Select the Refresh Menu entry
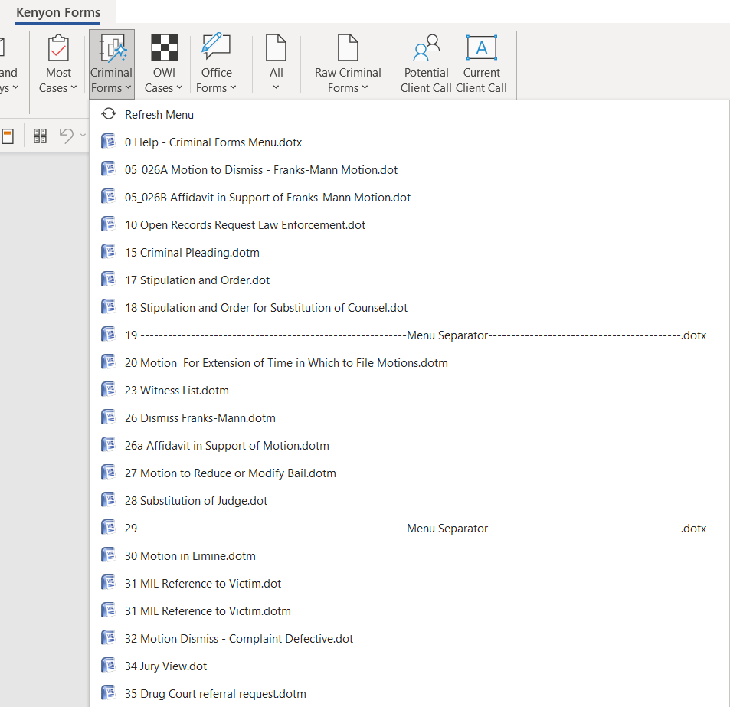Image resolution: width=730 pixels, height=707 pixels. (x=409, y=114)
